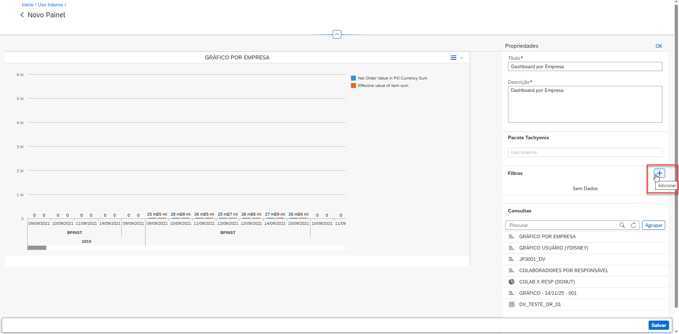Click the chart horizontal scrollbar thumb
679x334 pixels.
point(37,248)
